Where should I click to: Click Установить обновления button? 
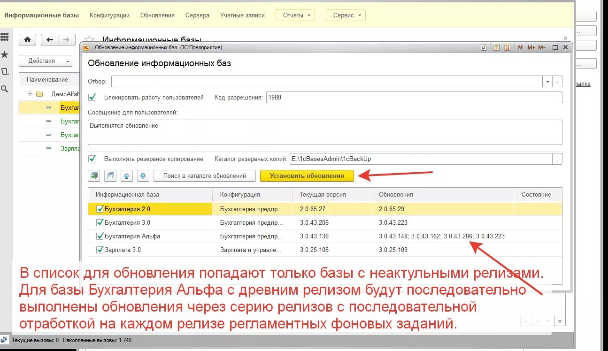click(x=307, y=176)
